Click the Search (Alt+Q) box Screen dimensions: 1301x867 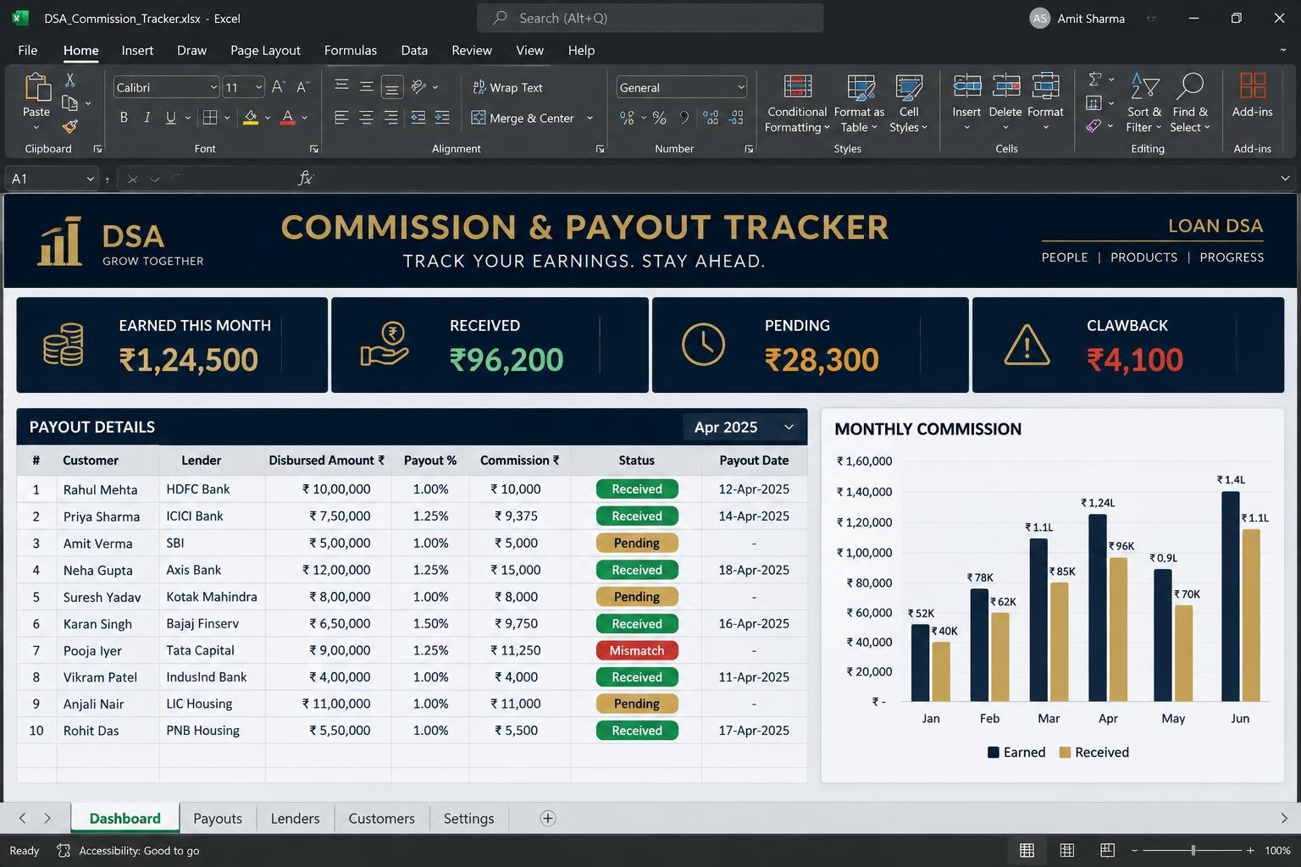click(650, 18)
